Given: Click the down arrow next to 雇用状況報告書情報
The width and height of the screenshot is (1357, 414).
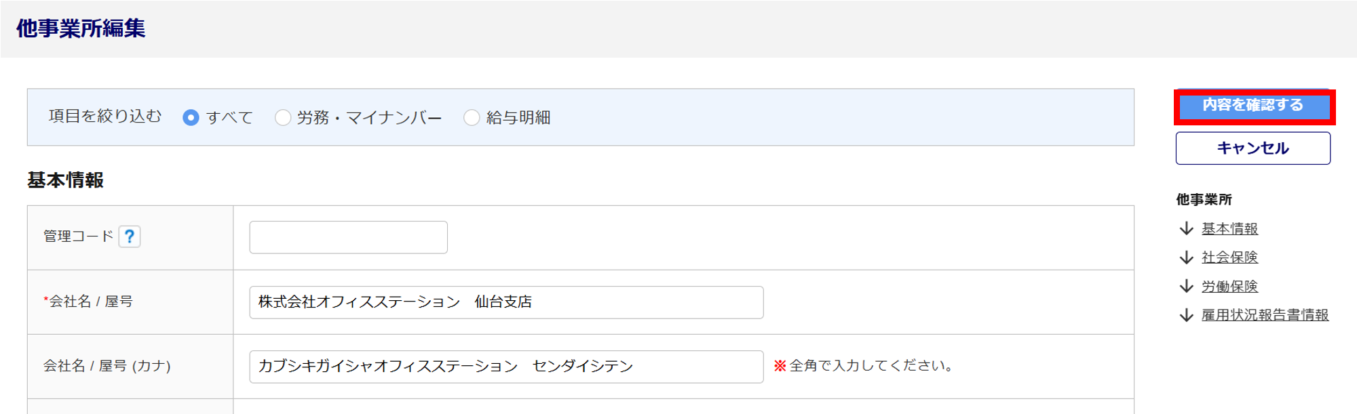Looking at the screenshot, I should point(1186,315).
